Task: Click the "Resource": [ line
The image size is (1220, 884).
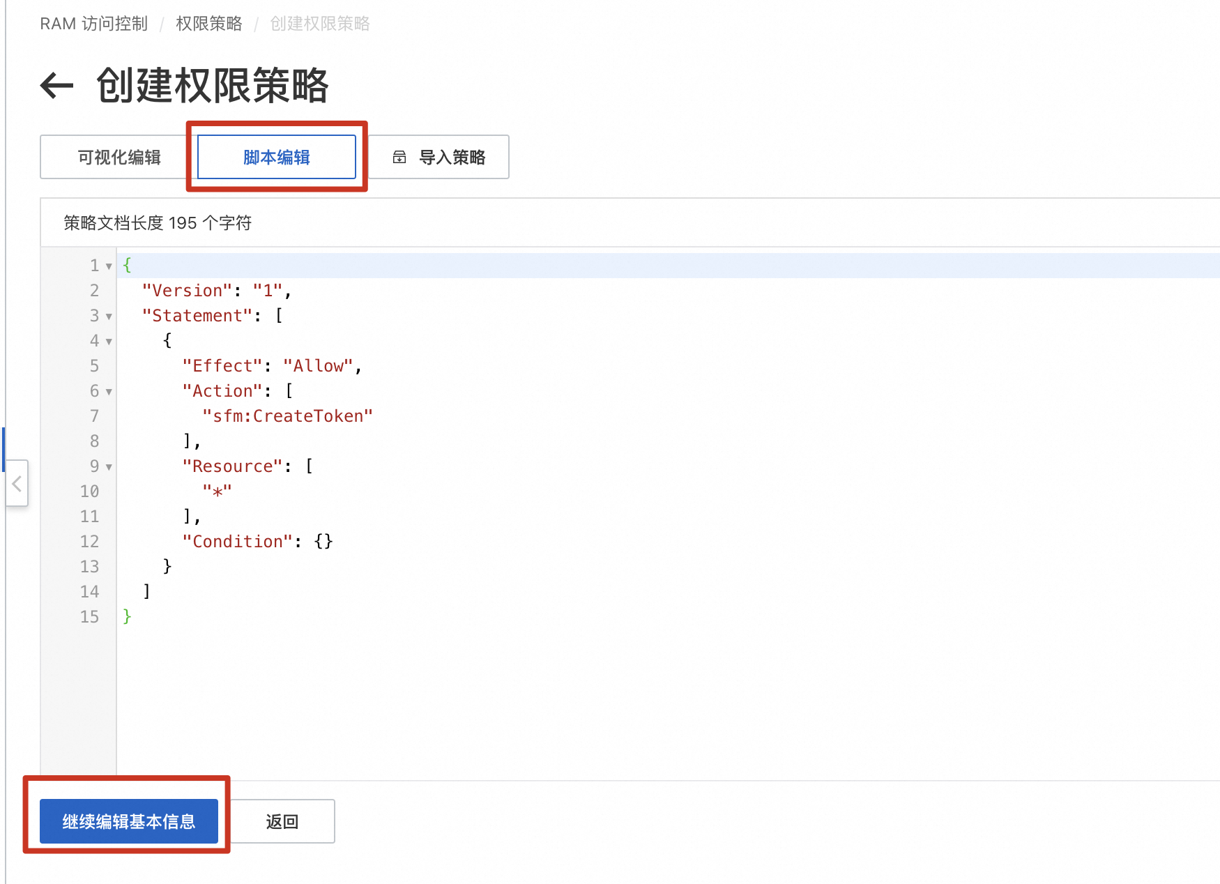Action: (247, 466)
